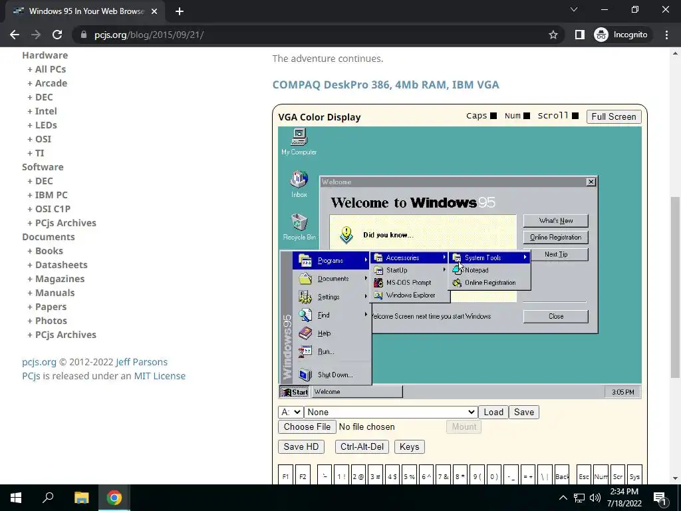Close the Welcome dialog with X

click(x=591, y=182)
